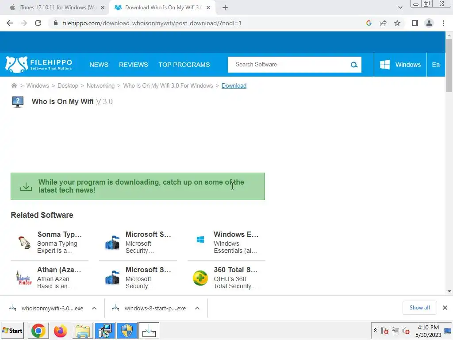The width and height of the screenshot is (453, 340).
Task: Reload the current FileHippo page
Action: point(38,23)
